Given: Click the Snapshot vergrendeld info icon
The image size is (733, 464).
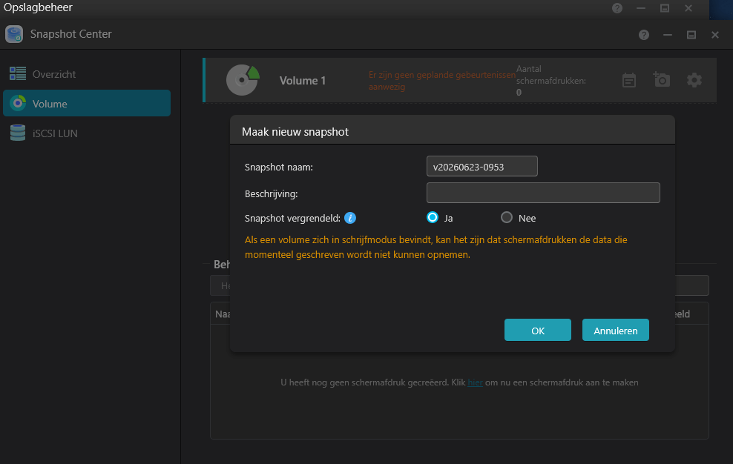Looking at the screenshot, I should (x=350, y=218).
